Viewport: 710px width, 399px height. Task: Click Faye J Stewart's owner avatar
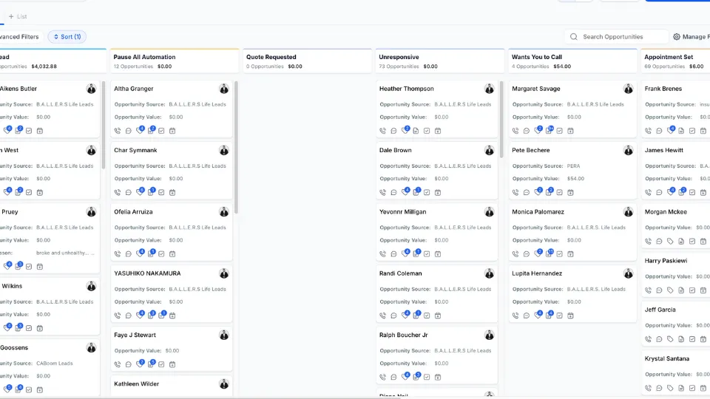(223, 335)
